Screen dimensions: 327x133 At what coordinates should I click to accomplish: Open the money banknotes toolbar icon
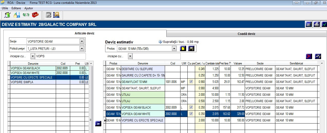[26, 15]
